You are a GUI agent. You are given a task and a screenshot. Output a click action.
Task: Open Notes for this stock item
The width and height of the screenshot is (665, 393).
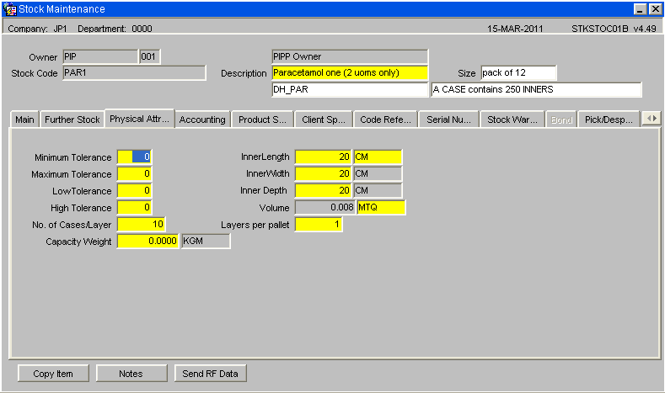tap(131, 374)
